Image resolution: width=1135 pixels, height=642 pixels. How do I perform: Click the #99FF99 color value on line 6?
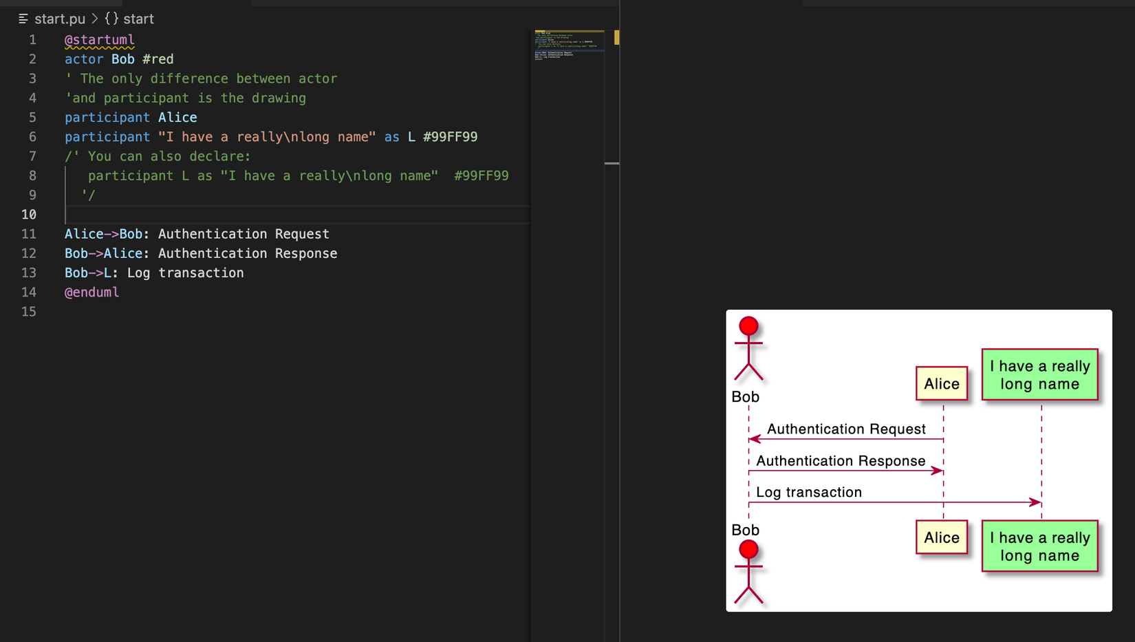tap(450, 137)
